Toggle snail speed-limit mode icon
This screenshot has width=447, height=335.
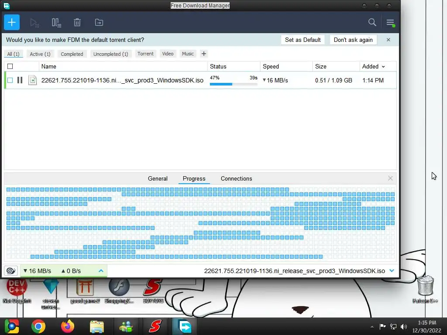point(11,270)
